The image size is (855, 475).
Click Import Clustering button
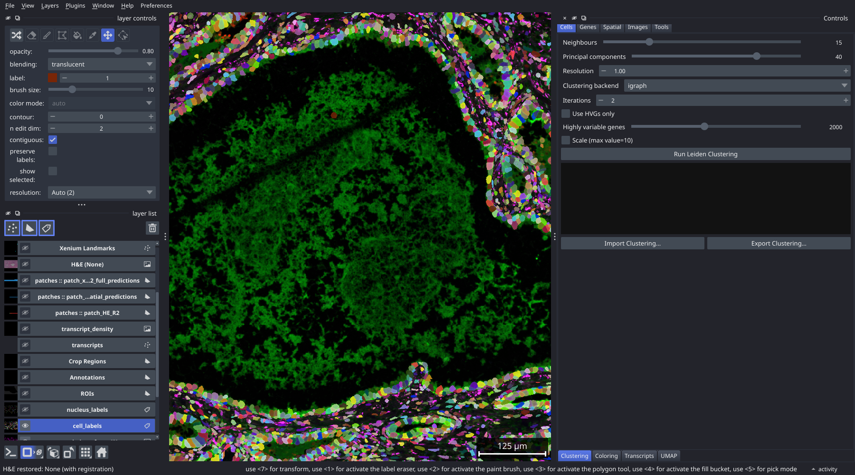coord(632,243)
